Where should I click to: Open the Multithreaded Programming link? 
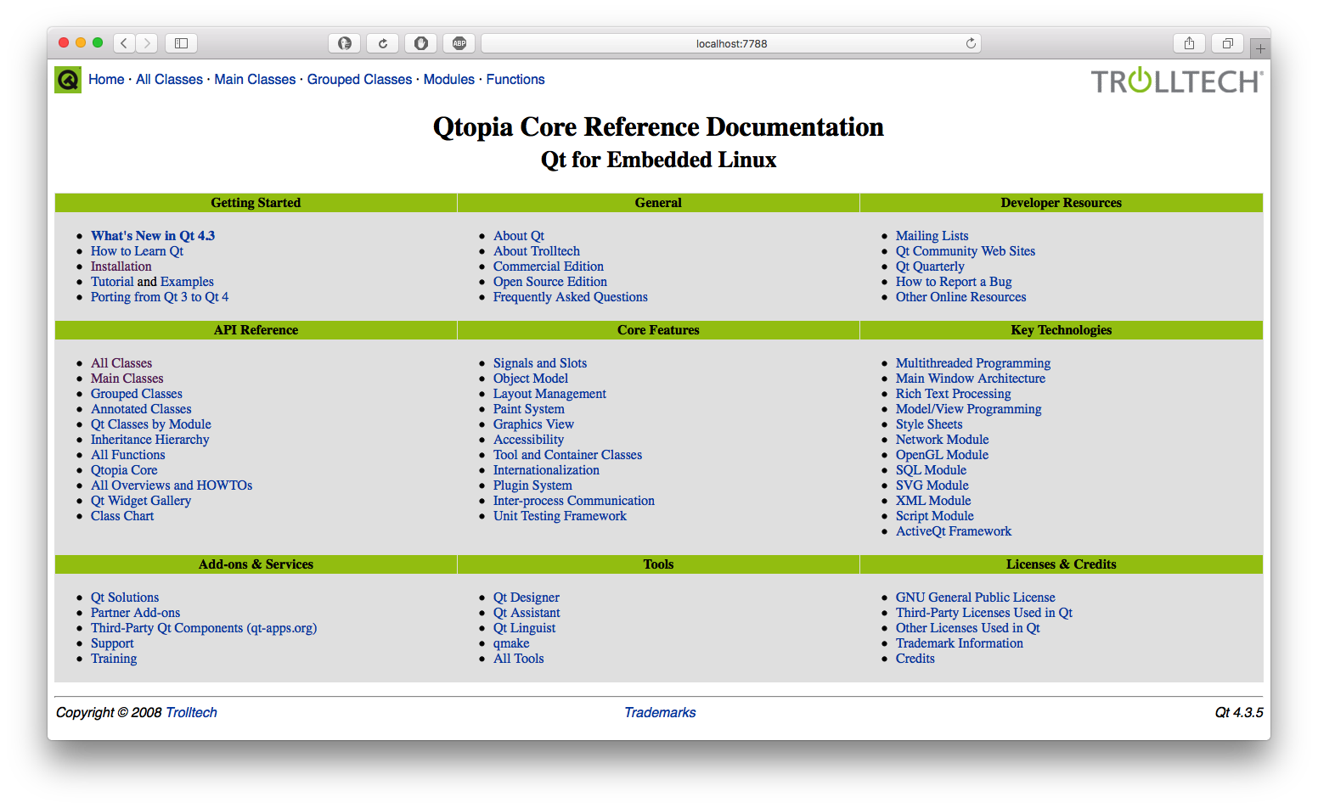click(973, 363)
